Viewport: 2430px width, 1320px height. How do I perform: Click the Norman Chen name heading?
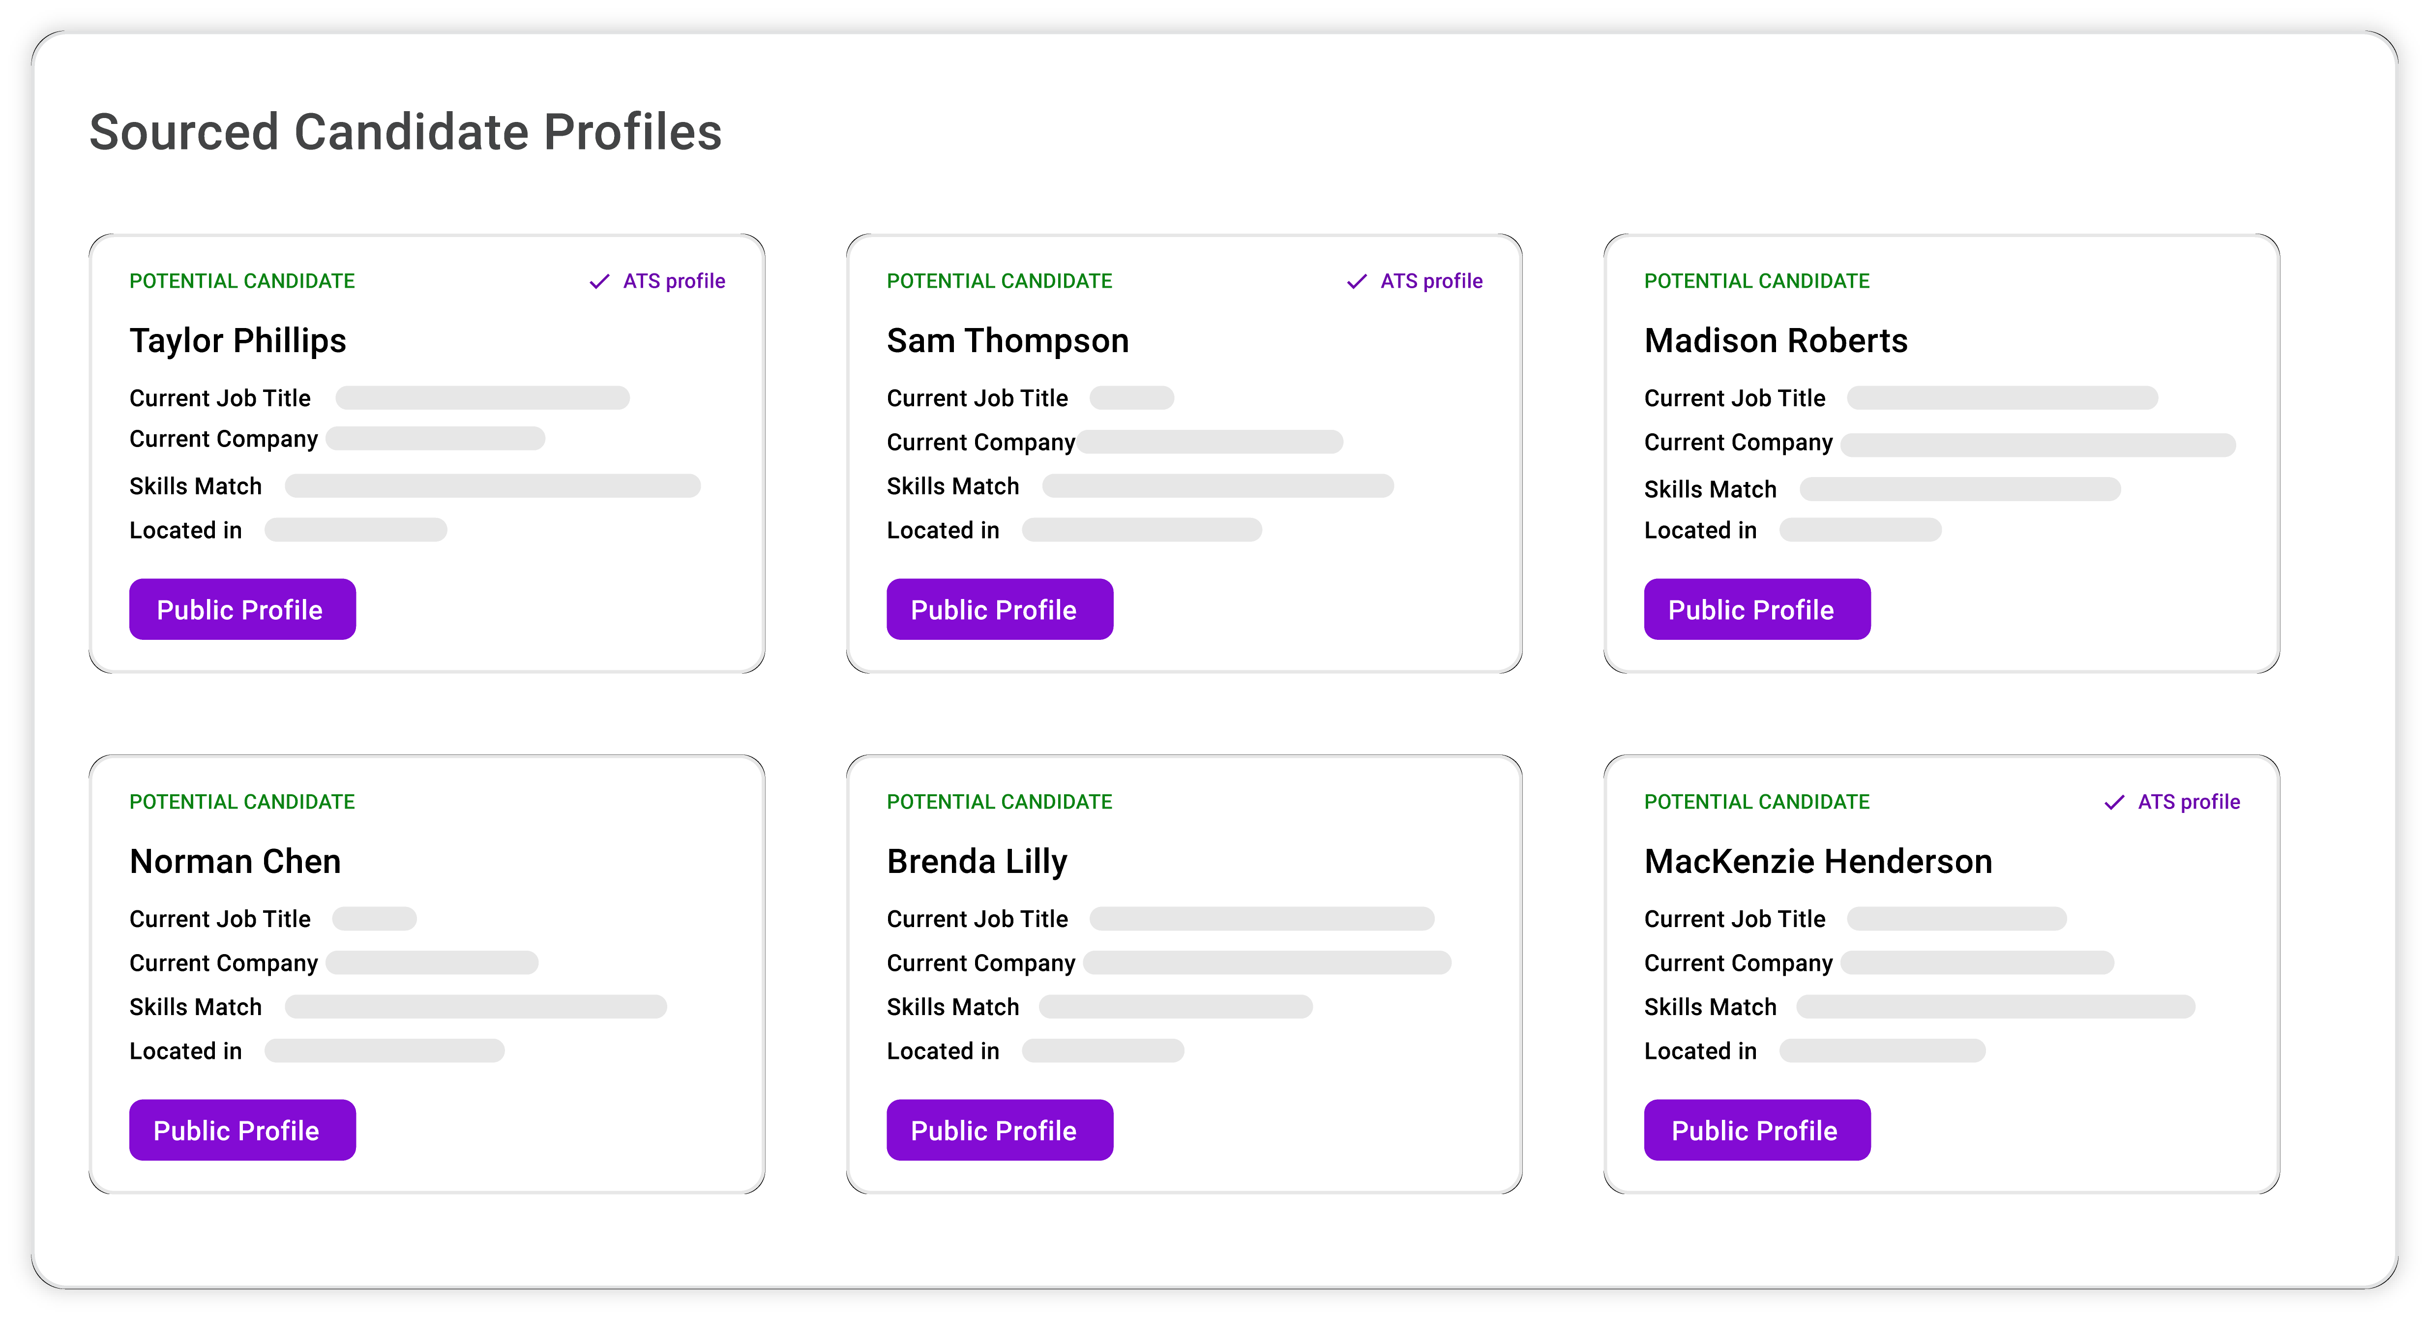(x=235, y=862)
